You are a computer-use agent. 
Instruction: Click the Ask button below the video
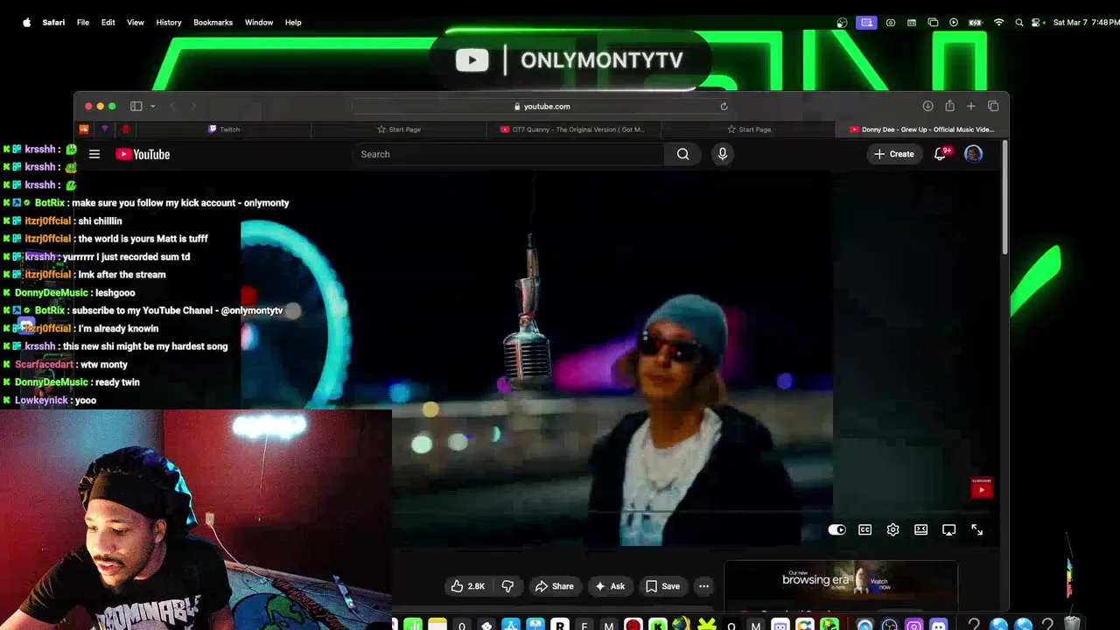[609, 586]
